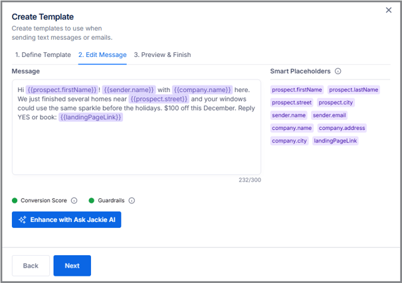Image resolution: width=402 pixels, height=283 pixels.
Task: Insert the prospect.firstName placeholder chip
Action: [297, 89]
